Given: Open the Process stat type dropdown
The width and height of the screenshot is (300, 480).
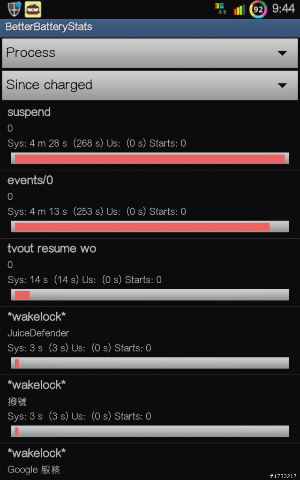Looking at the screenshot, I should point(150,53).
